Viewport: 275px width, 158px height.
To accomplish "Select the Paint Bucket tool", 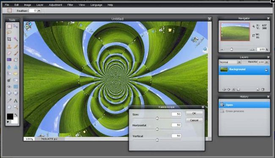I will [x=16, y=60].
